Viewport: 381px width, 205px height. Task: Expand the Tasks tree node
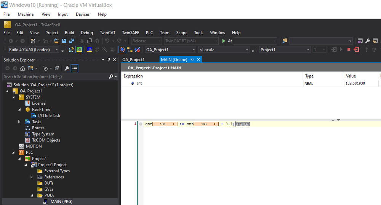point(19,122)
